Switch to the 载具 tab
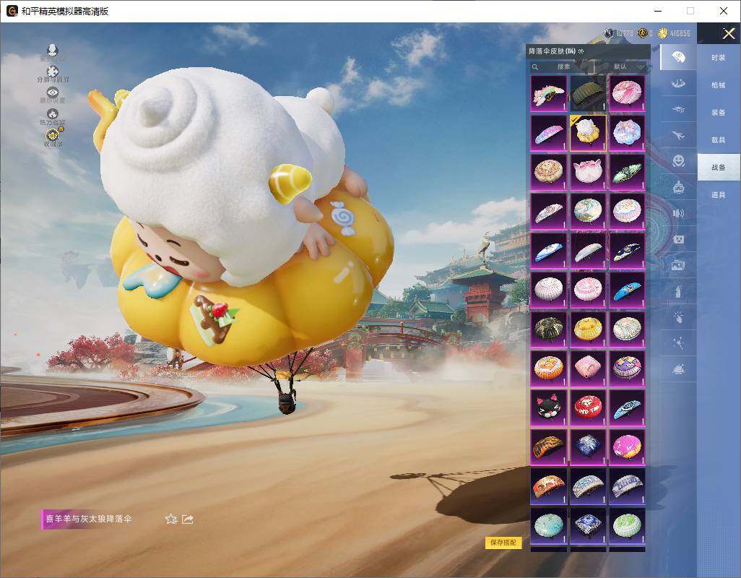 [x=718, y=140]
